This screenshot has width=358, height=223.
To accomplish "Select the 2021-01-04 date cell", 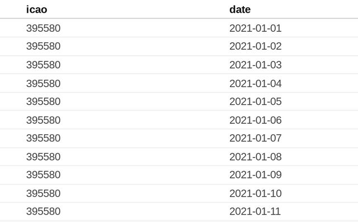I will point(255,84).
